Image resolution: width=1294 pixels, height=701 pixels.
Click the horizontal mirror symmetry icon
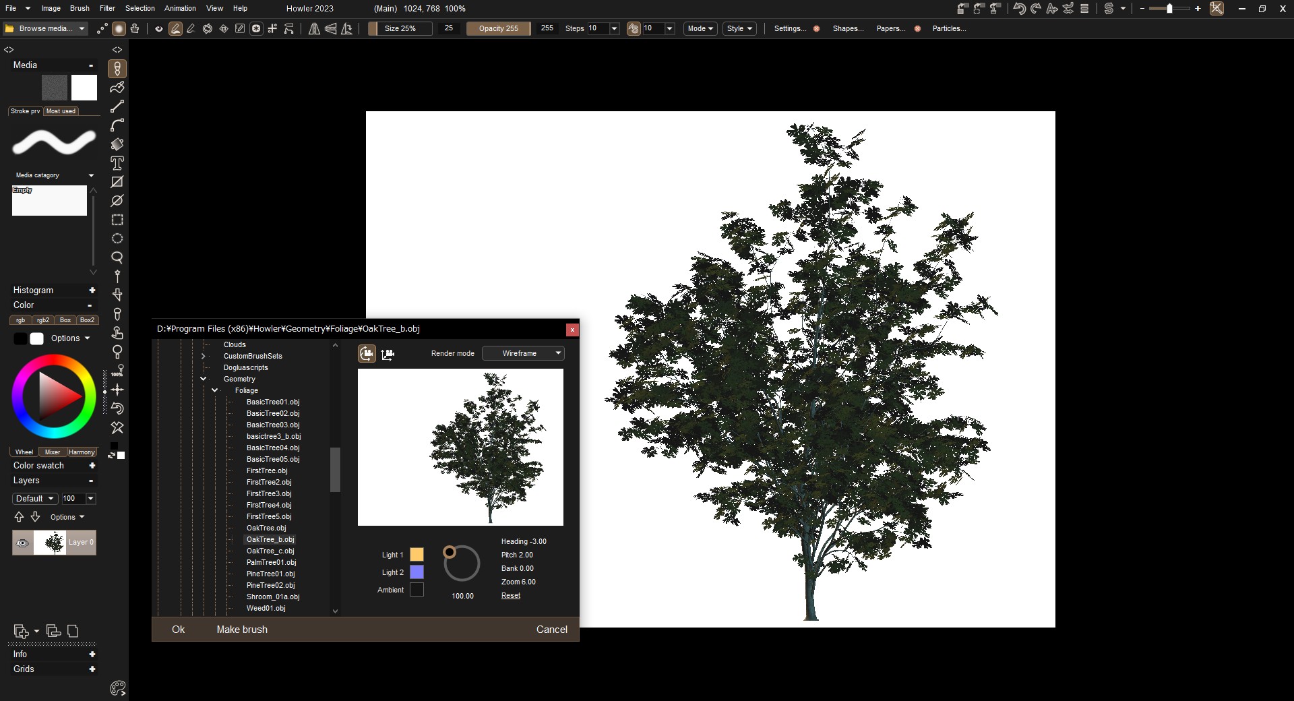pos(314,28)
